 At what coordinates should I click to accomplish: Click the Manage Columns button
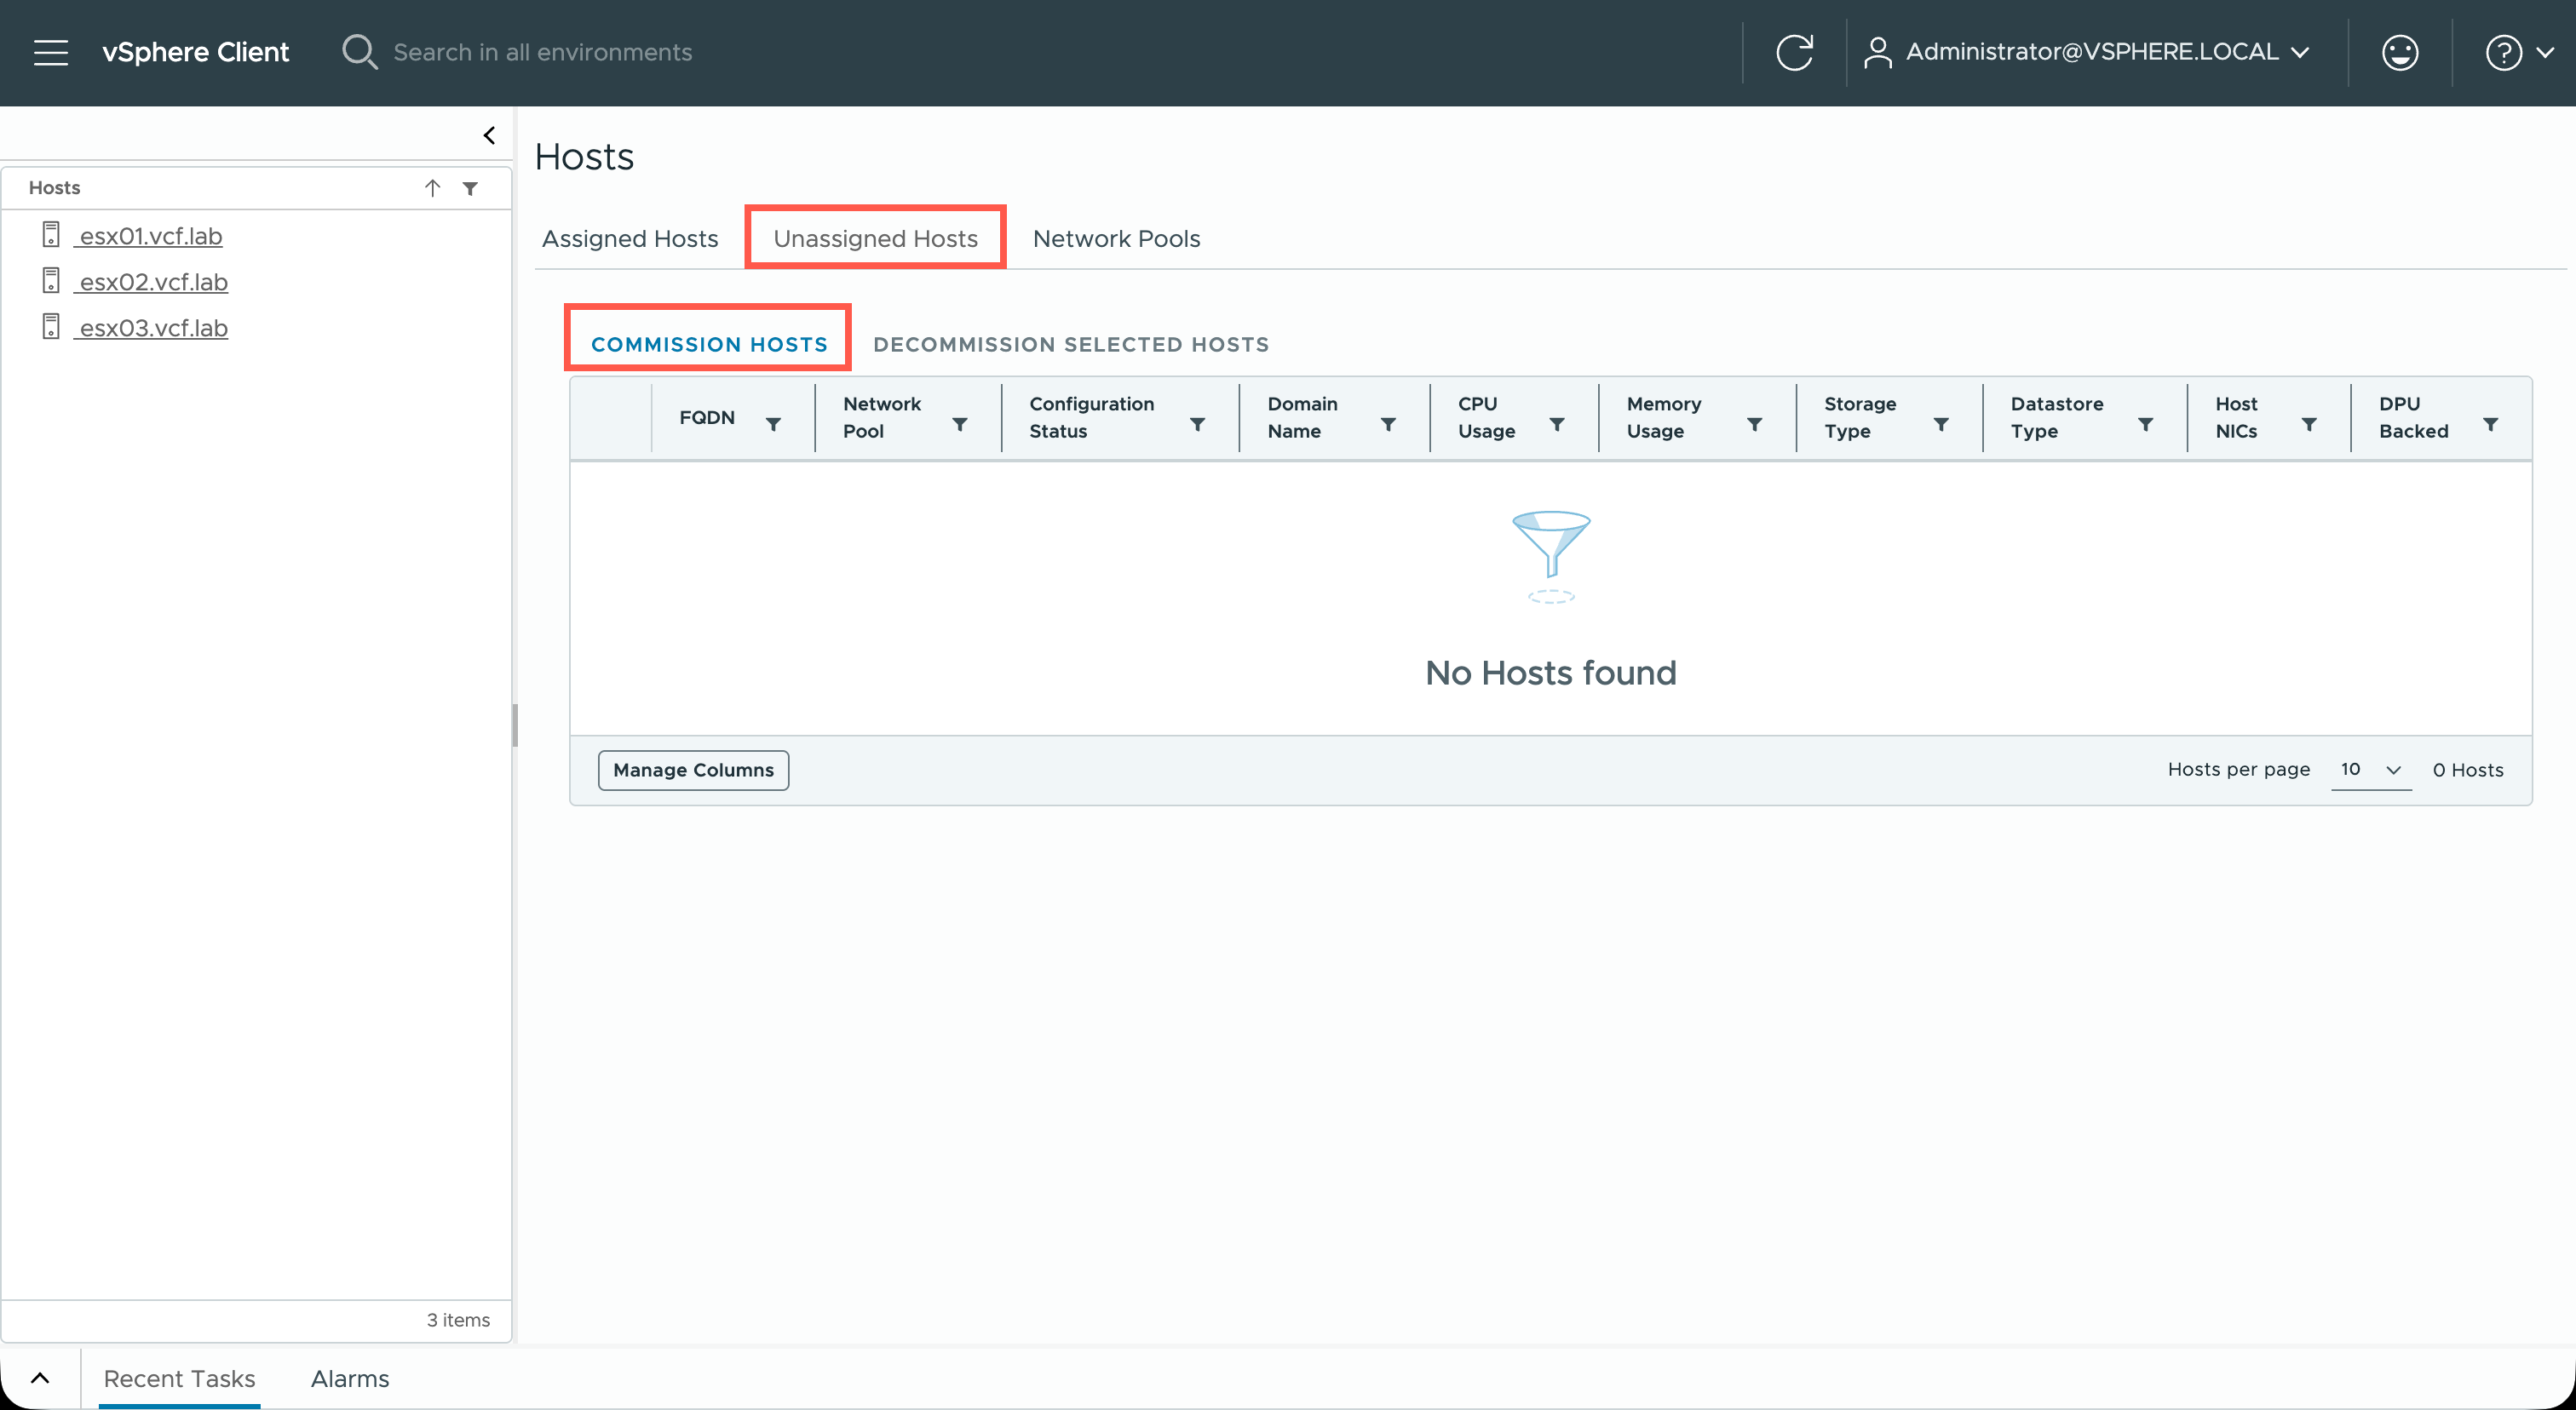(693, 770)
